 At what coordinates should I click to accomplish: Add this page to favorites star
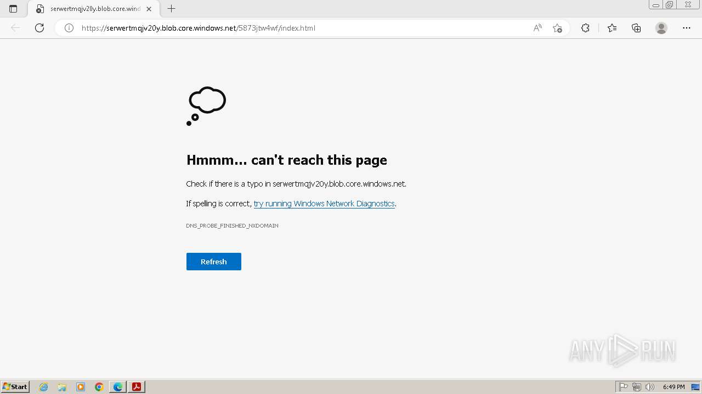click(x=558, y=28)
